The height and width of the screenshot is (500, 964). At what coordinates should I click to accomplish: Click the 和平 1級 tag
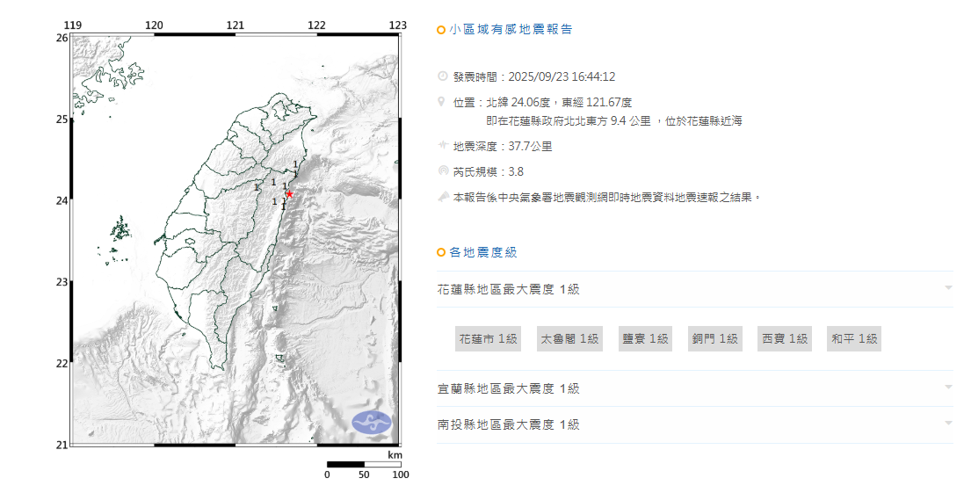click(x=855, y=339)
